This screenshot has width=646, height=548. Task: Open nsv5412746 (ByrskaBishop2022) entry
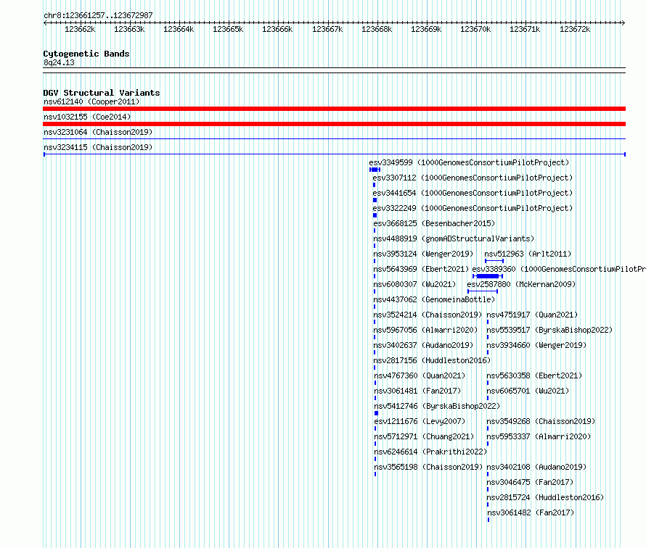437,406
